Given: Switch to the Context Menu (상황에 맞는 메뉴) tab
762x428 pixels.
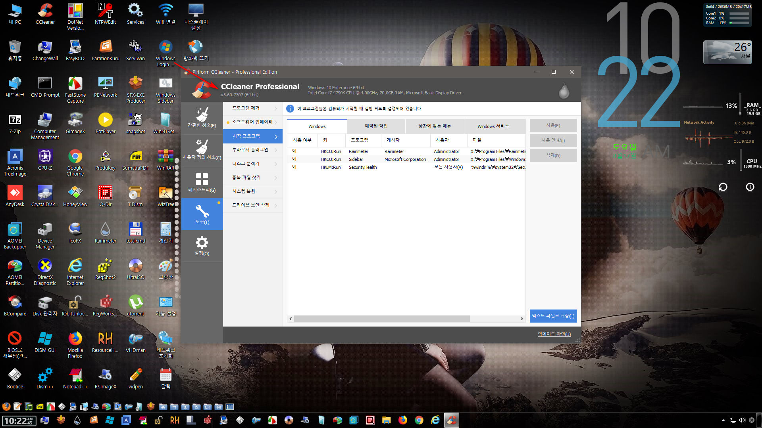Looking at the screenshot, I should point(435,126).
